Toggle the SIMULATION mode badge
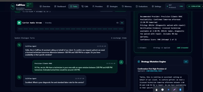The height and width of the screenshot is (92, 203). [x=195, y=6]
